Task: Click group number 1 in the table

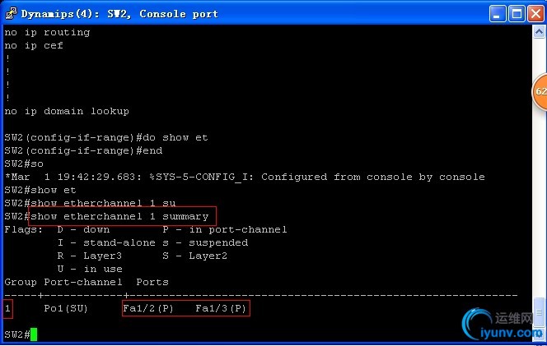Action: [7, 308]
